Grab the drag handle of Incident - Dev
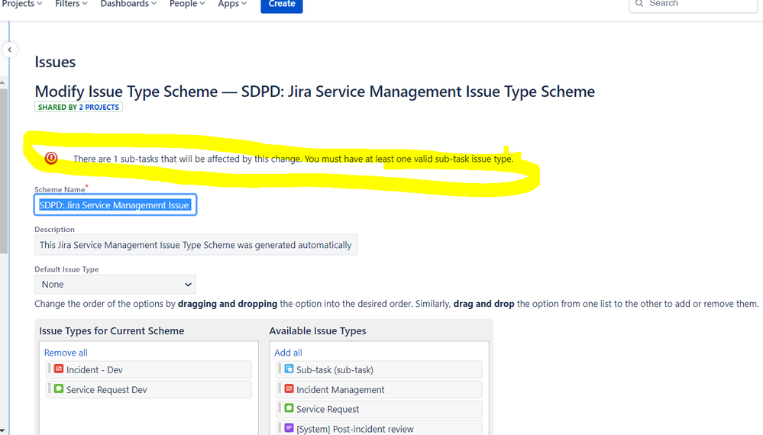This screenshot has height=435, width=763. [50, 369]
